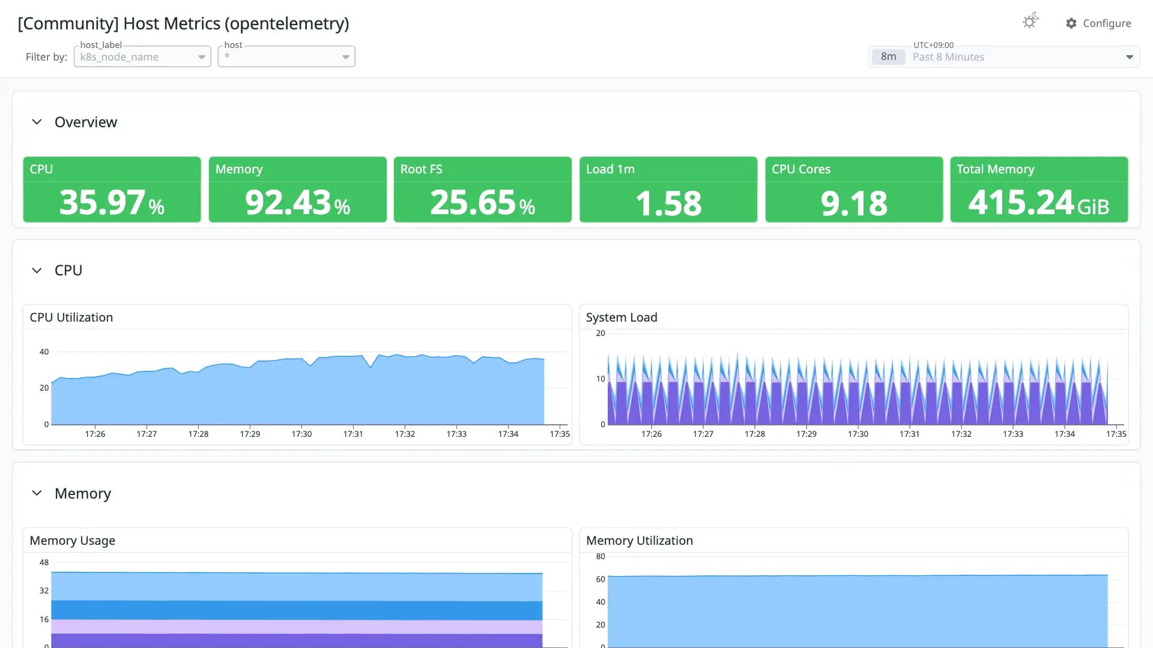Image resolution: width=1153 pixels, height=648 pixels.
Task: Click the Memory Utilization chart title
Action: pos(640,541)
